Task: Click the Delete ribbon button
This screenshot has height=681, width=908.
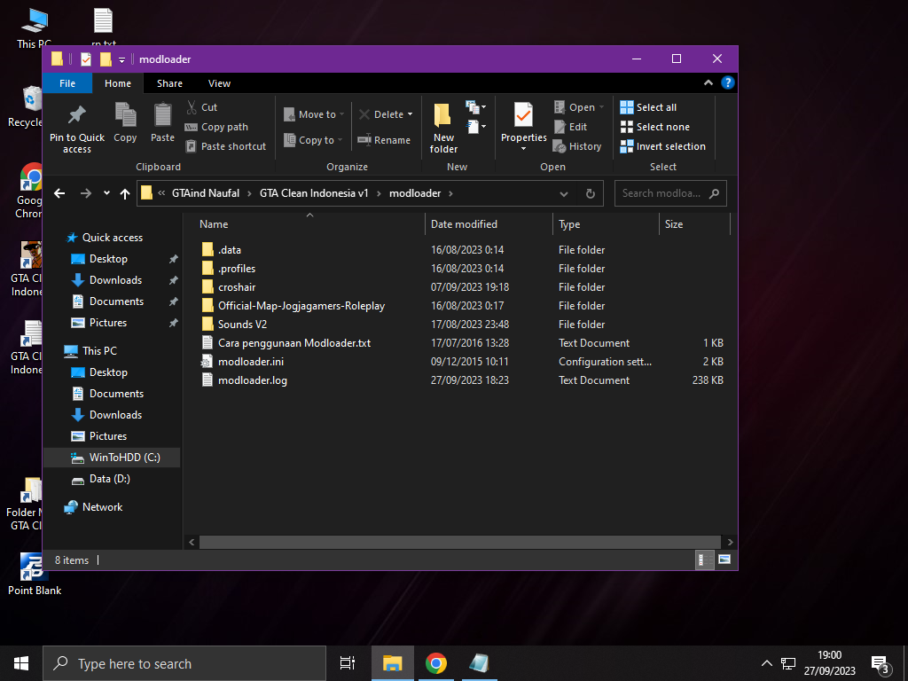Action: pyautogui.click(x=380, y=114)
